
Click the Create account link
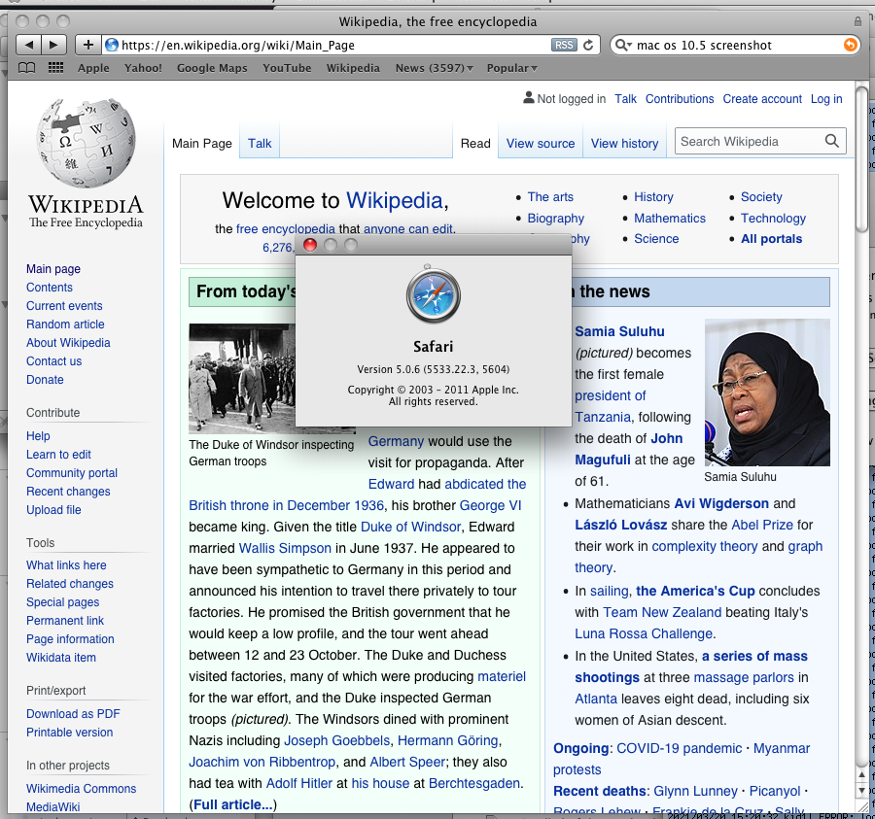pos(762,99)
